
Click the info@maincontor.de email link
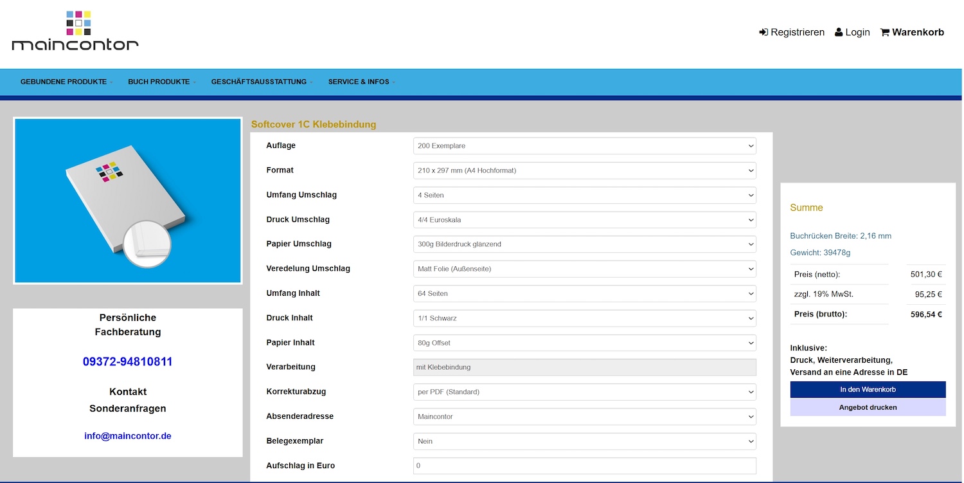point(128,436)
